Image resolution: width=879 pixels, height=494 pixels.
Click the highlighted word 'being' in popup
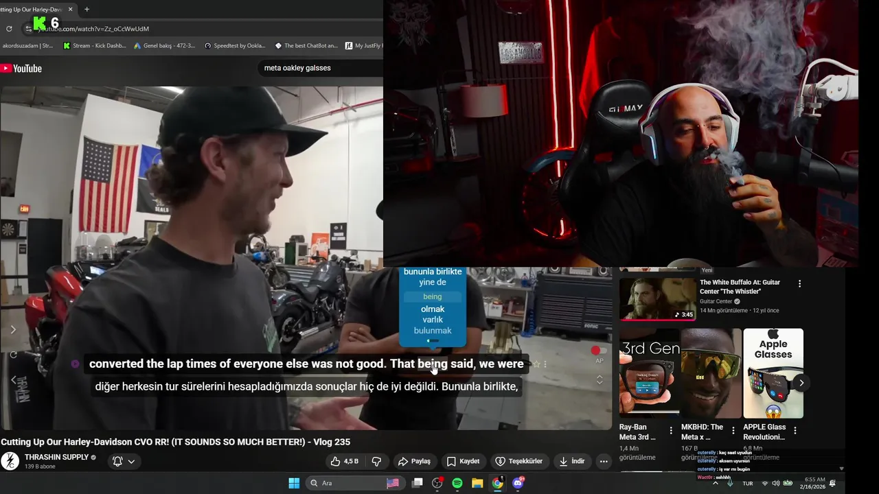pyautogui.click(x=433, y=296)
